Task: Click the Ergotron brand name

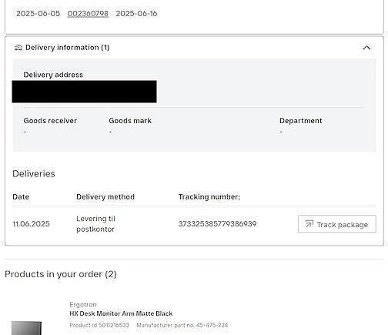Action: point(83,304)
